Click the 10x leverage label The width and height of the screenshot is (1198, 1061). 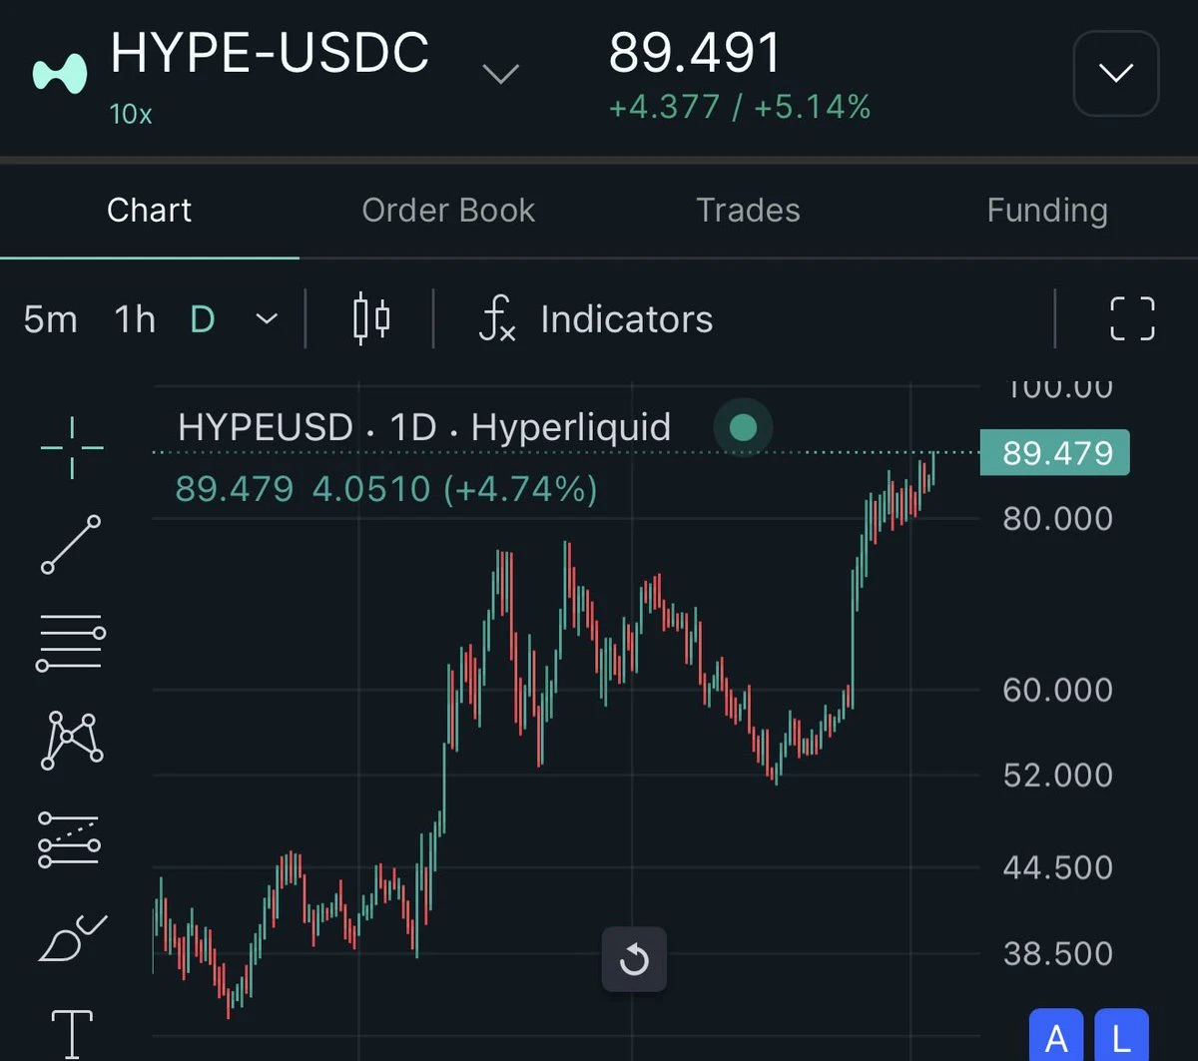131,114
